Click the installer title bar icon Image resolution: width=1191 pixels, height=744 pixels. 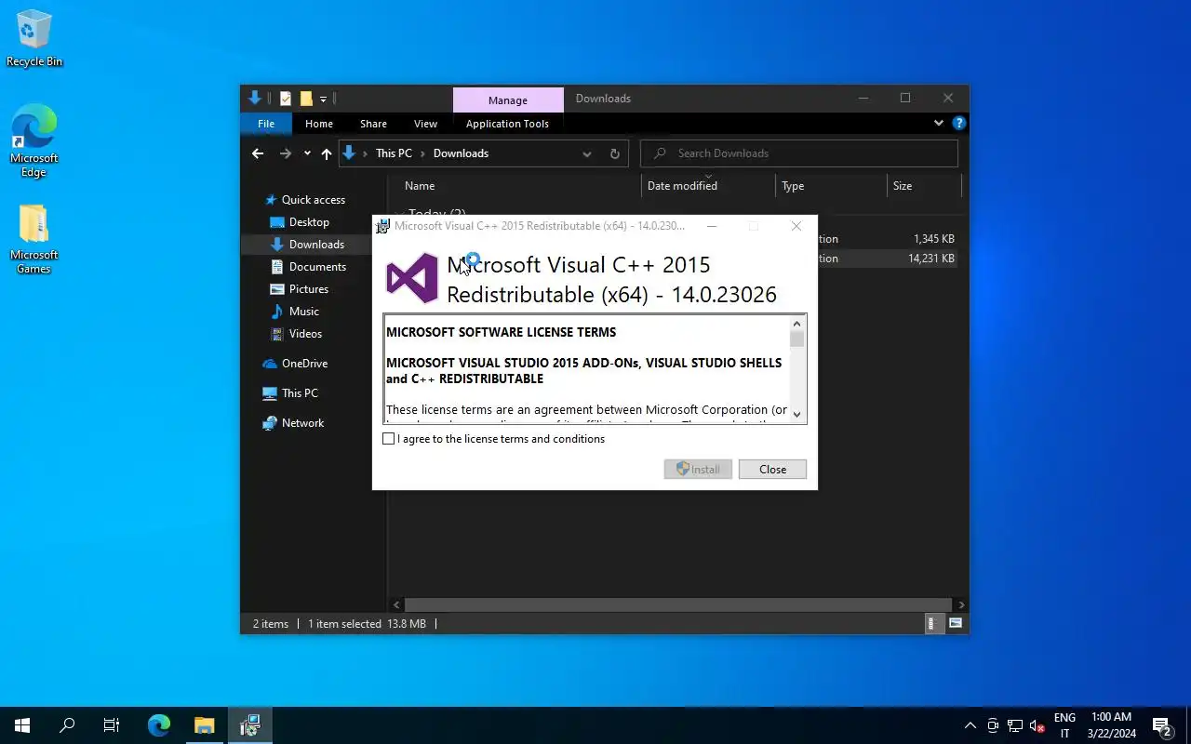click(x=382, y=226)
